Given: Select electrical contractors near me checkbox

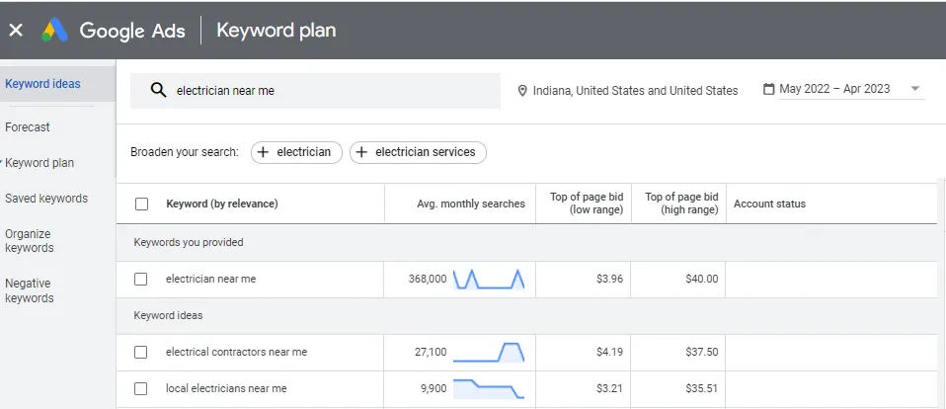Looking at the screenshot, I should pyautogui.click(x=141, y=352).
